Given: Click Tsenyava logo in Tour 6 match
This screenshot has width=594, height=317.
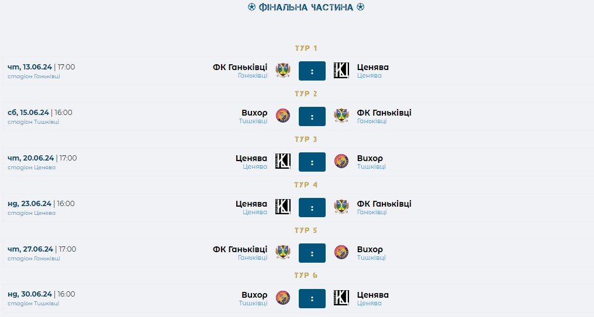Looking at the screenshot, I should [341, 298].
